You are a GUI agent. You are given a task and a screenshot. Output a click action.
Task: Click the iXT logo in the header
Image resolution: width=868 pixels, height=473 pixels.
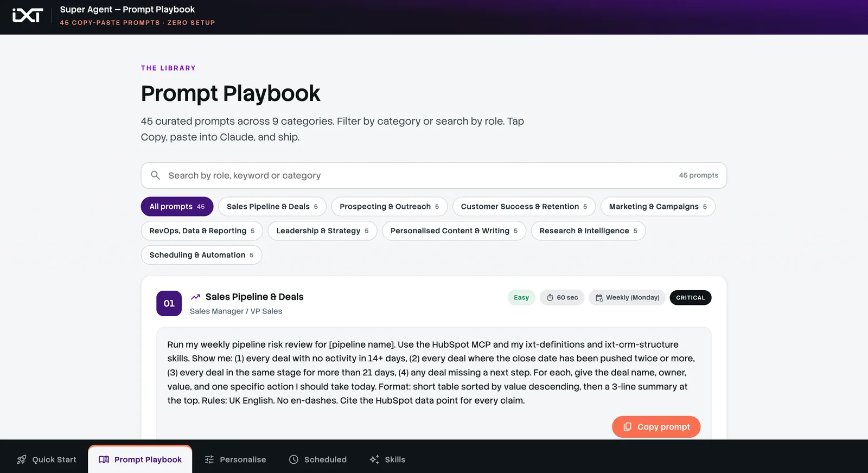pyautogui.click(x=28, y=15)
